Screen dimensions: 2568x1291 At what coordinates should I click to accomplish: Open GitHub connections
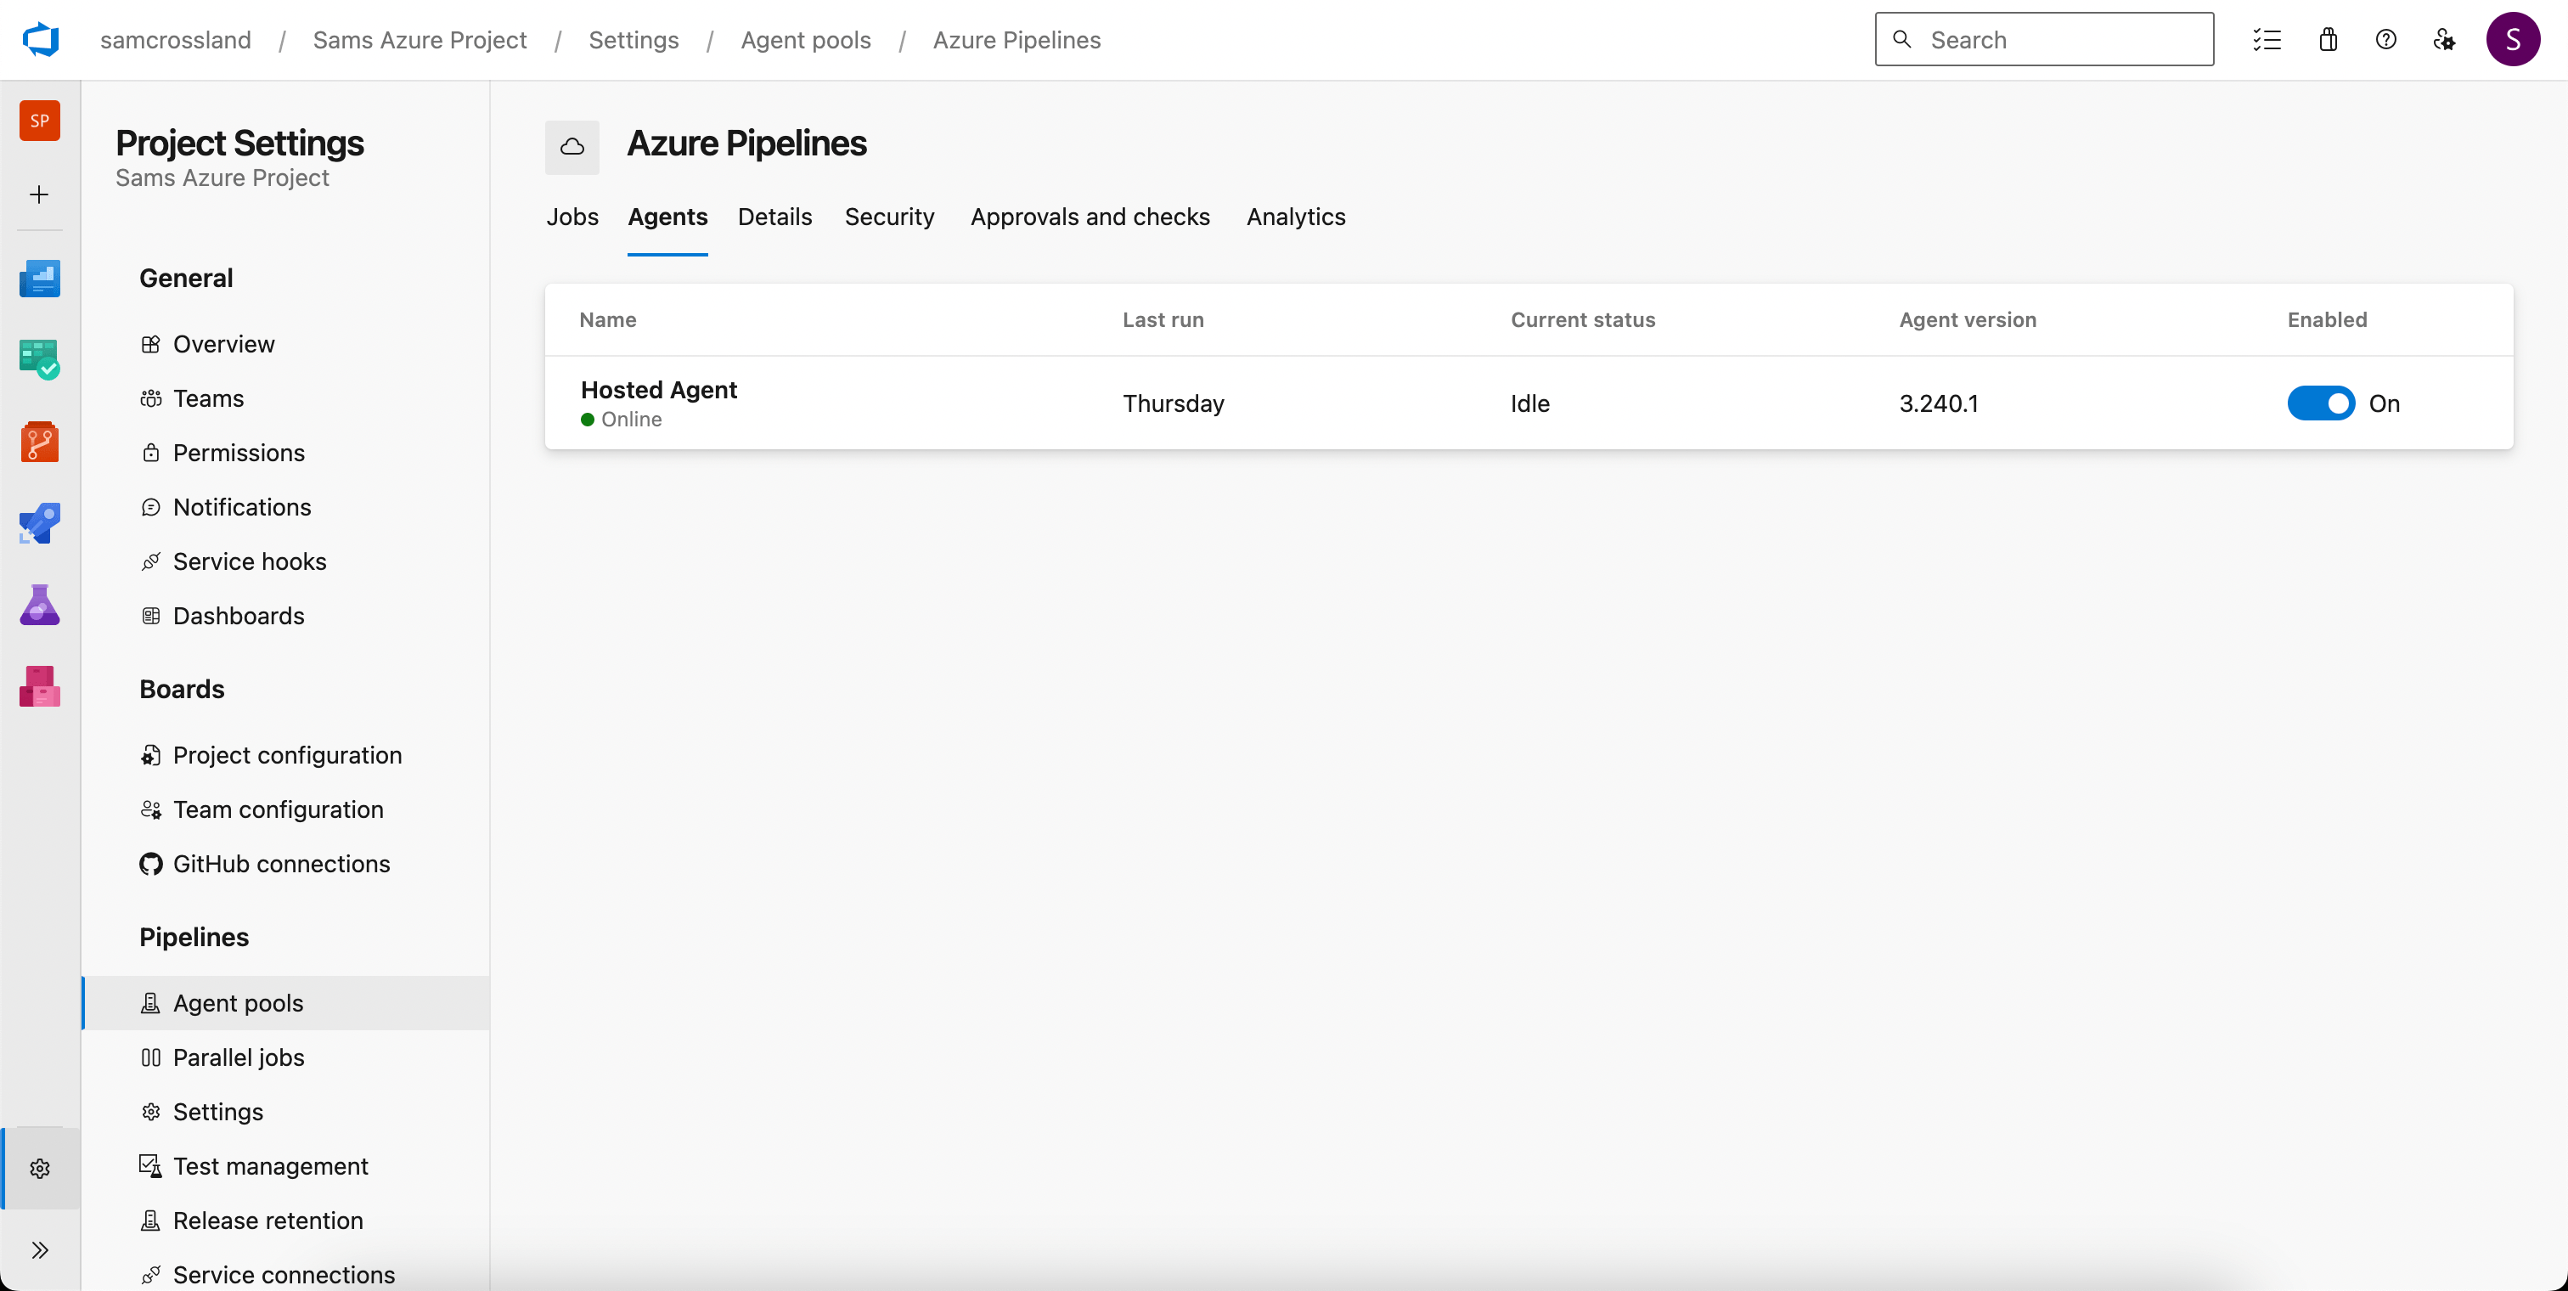click(281, 865)
